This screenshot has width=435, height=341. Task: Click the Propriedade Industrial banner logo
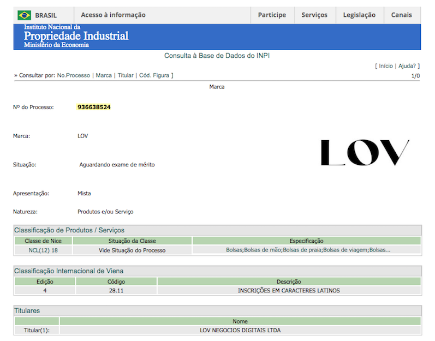76,37
